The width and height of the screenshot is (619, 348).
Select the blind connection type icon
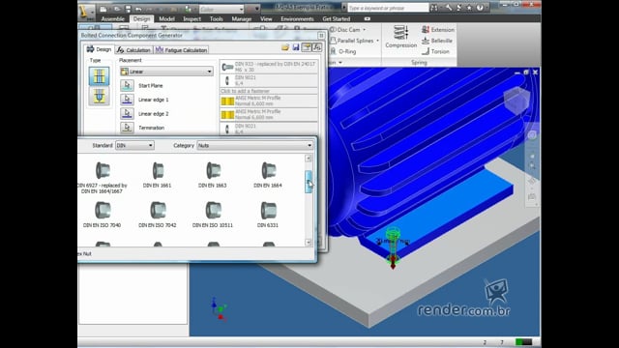coord(99,96)
